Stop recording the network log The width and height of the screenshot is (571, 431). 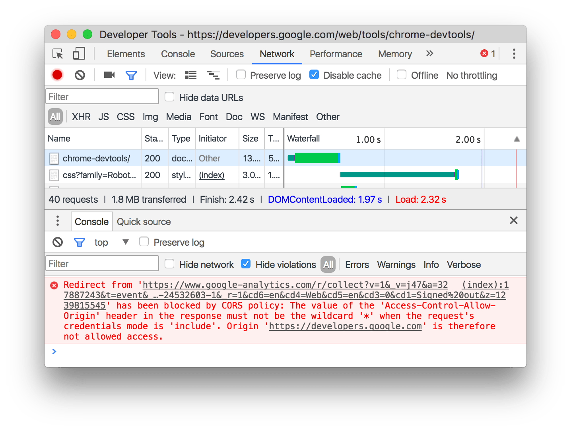point(57,75)
